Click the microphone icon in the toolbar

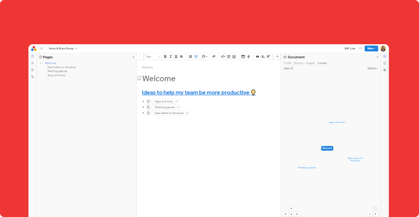point(248,56)
